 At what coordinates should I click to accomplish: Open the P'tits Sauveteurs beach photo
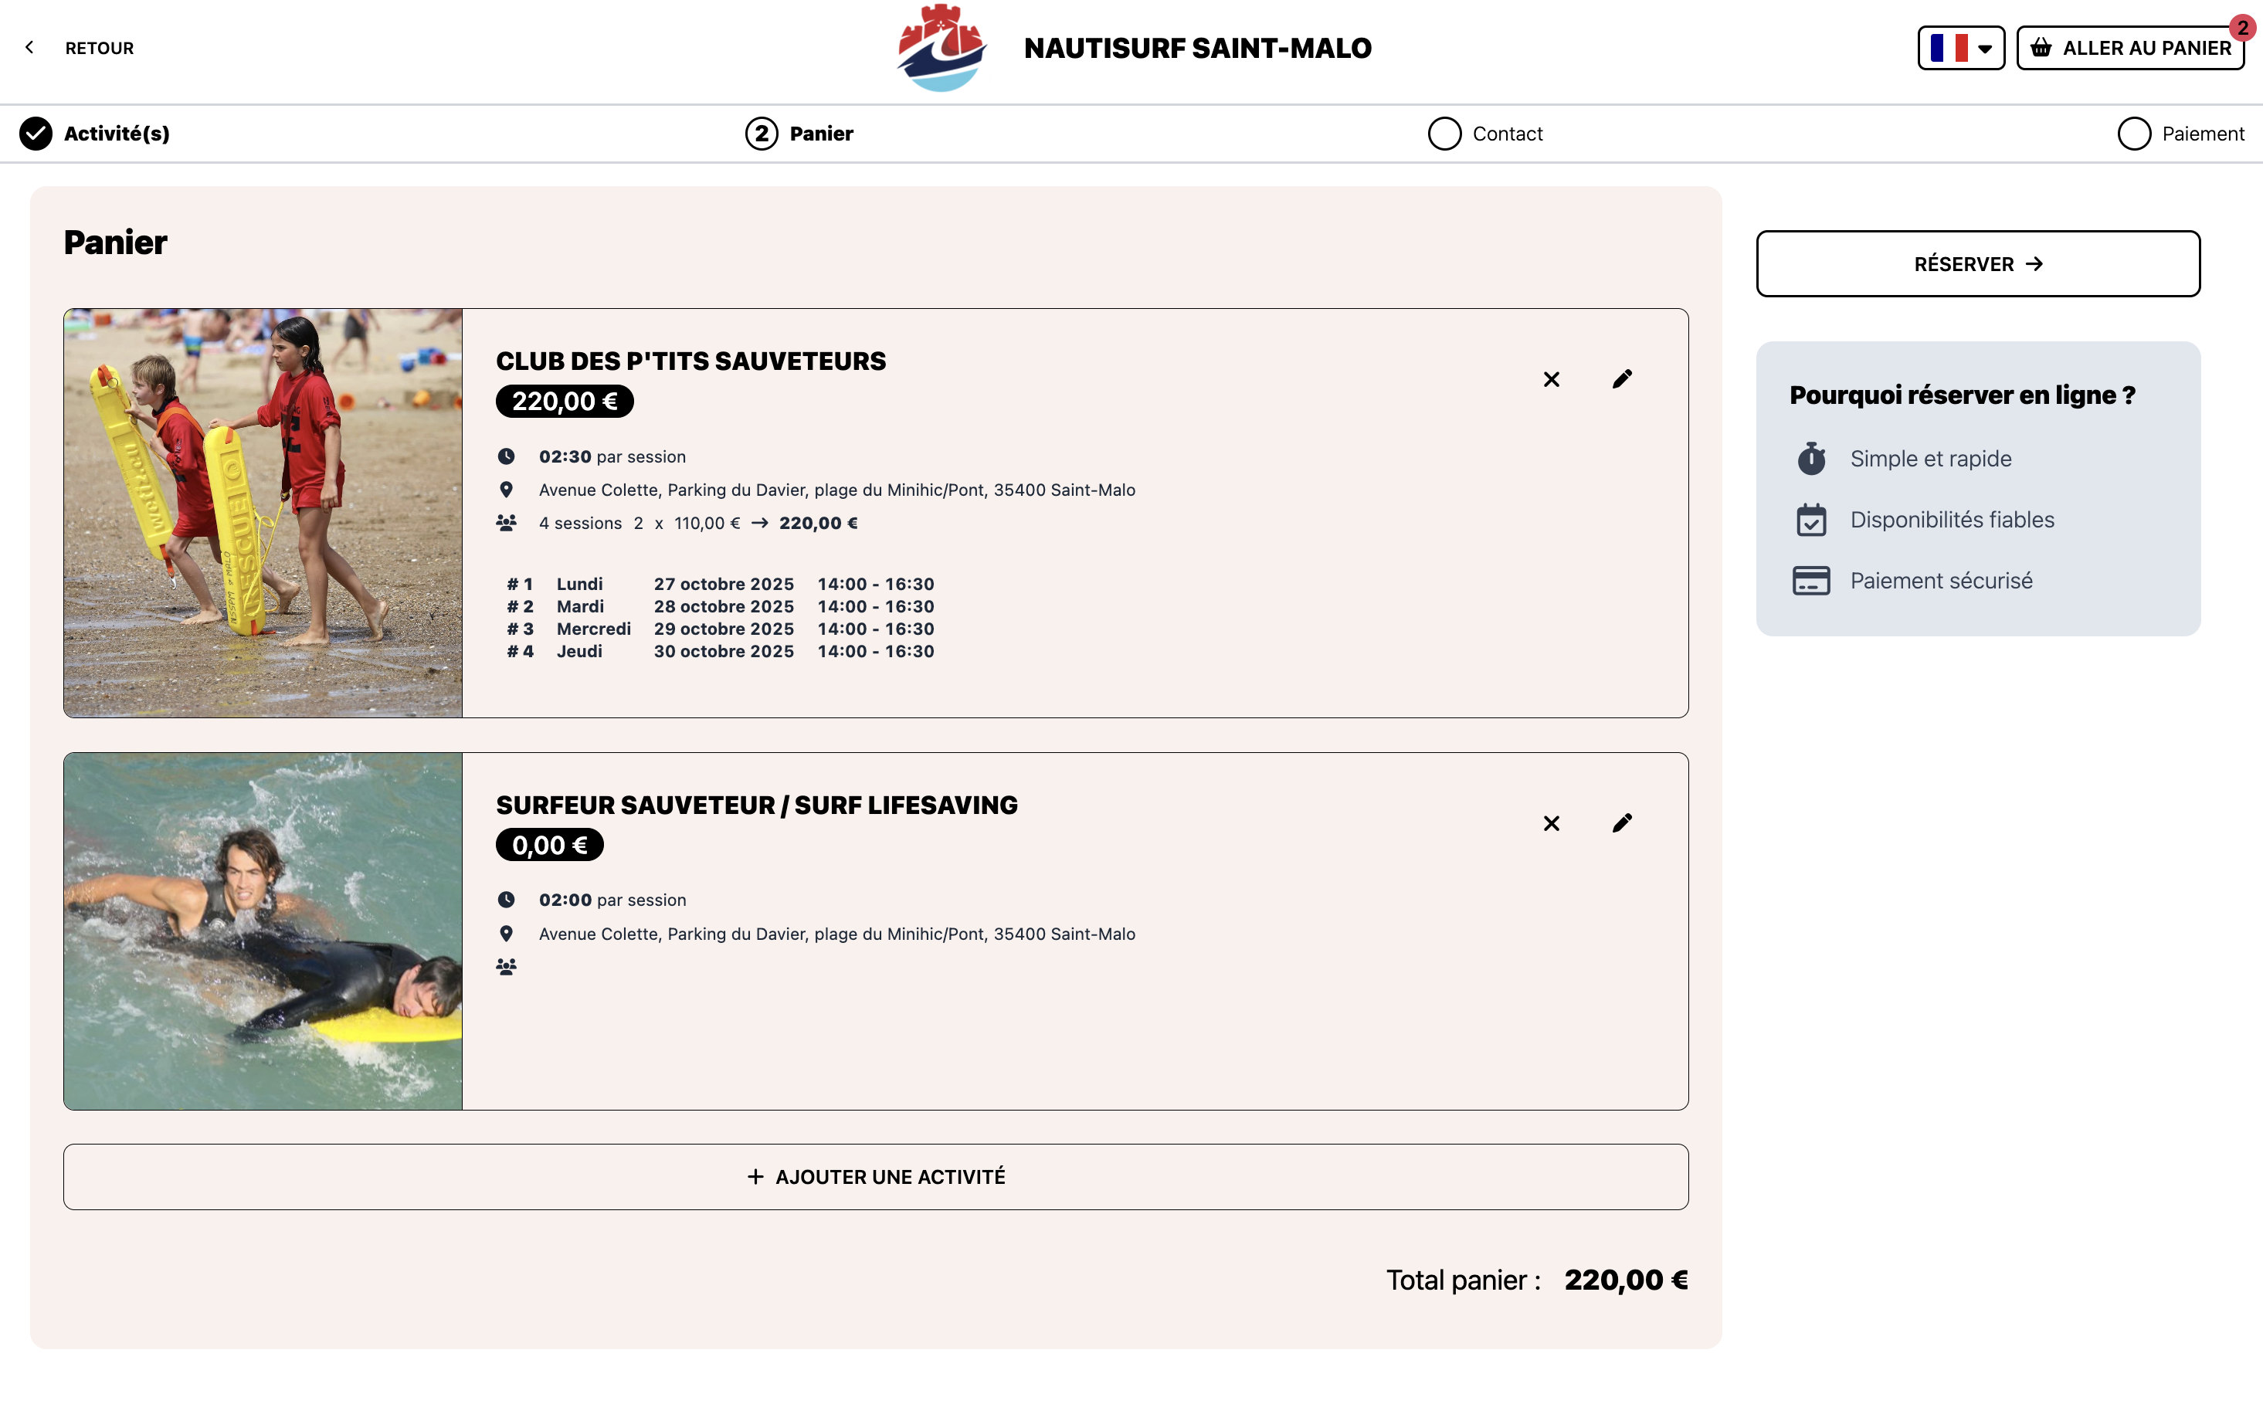[263, 513]
